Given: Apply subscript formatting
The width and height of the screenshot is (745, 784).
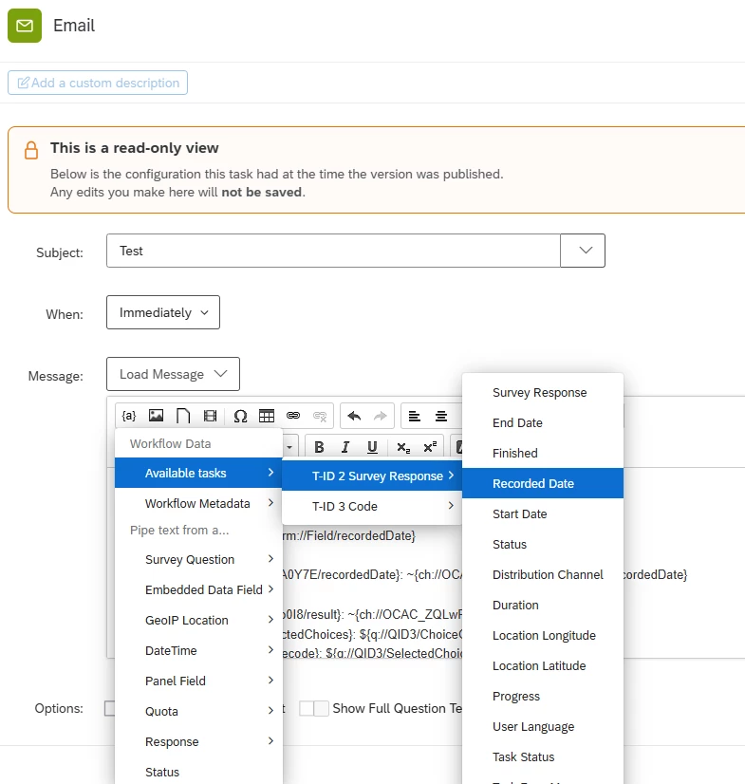Looking at the screenshot, I should (403, 446).
